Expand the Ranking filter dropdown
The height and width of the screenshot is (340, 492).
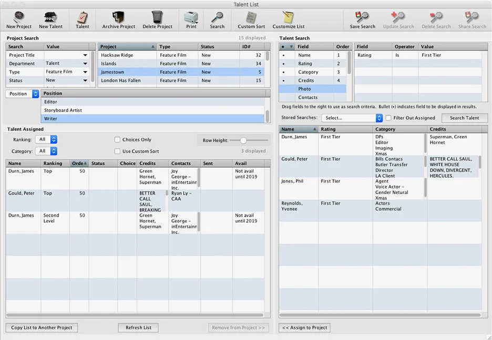[x=46, y=140]
